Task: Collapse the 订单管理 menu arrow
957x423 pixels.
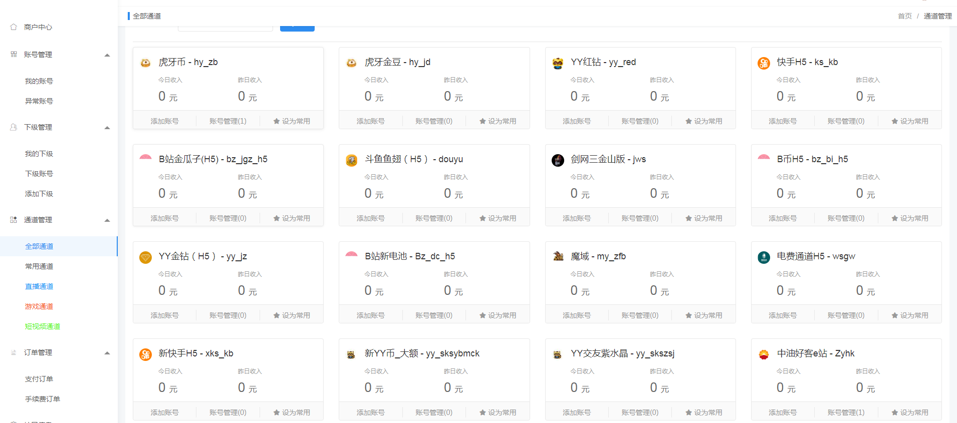Action: point(107,353)
